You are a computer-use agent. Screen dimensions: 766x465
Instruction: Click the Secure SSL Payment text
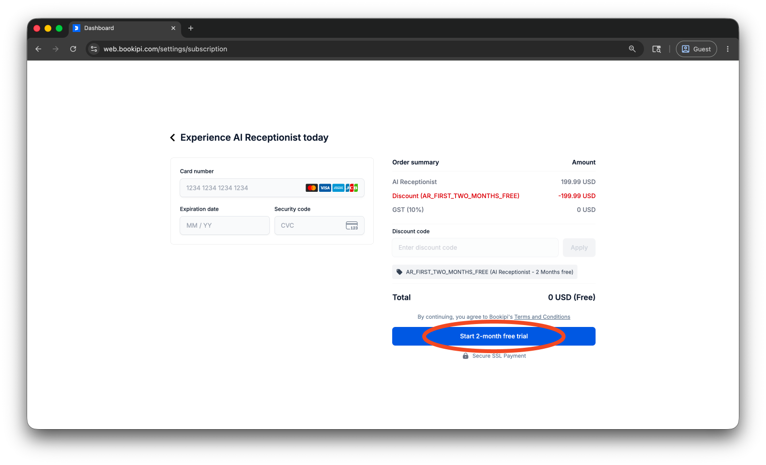[x=499, y=356]
